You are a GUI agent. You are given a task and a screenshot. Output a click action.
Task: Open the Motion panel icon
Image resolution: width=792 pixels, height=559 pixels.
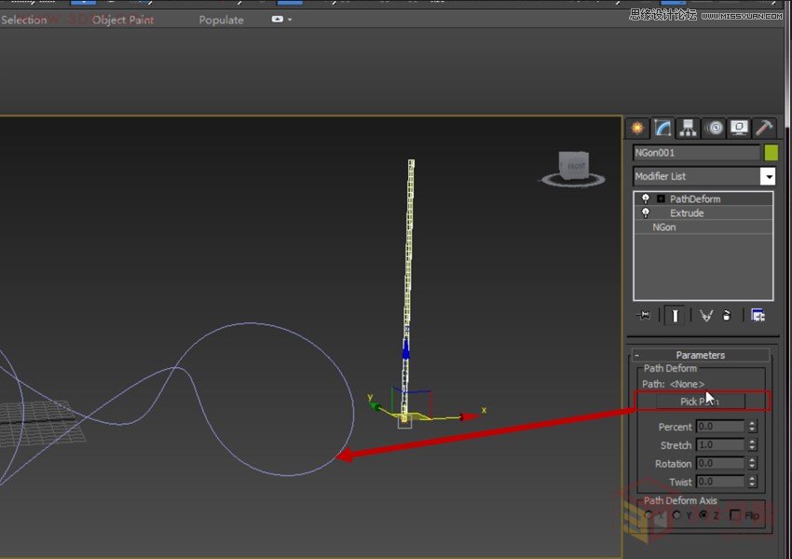click(714, 127)
